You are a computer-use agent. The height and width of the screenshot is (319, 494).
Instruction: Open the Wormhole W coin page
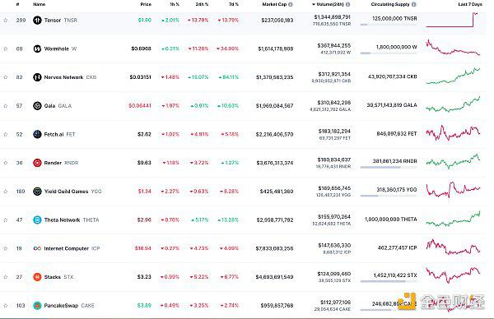(60, 49)
